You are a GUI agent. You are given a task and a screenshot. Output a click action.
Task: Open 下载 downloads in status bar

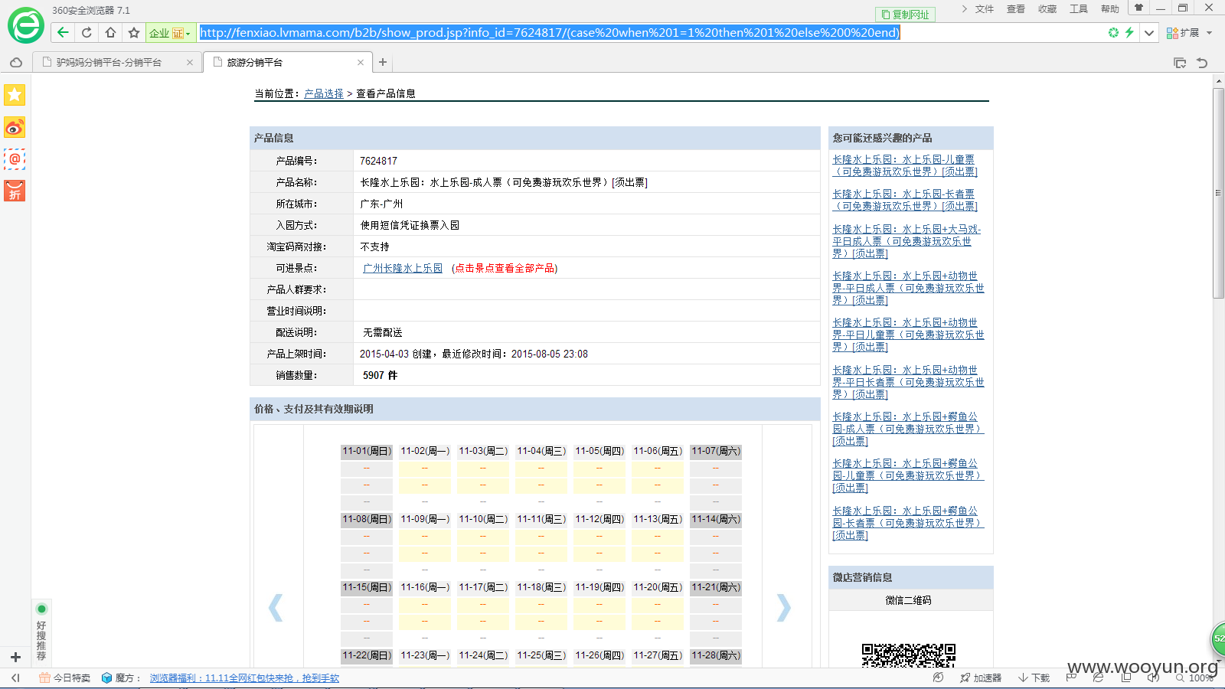click(1034, 678)
